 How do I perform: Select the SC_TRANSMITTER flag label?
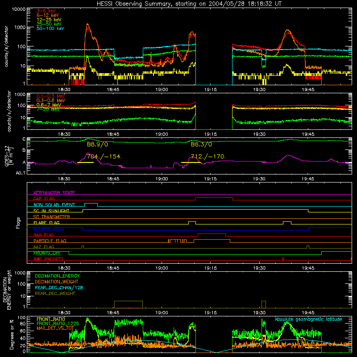(52, 217)
